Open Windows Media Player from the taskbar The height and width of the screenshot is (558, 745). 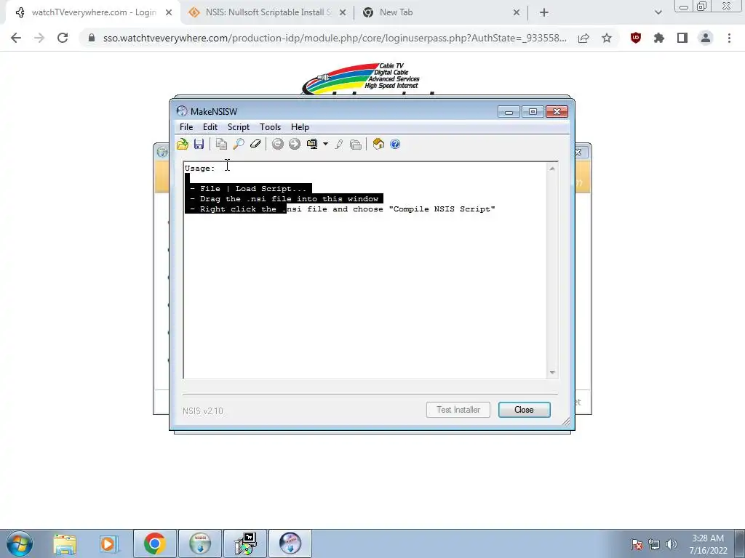tap(108, 543)
